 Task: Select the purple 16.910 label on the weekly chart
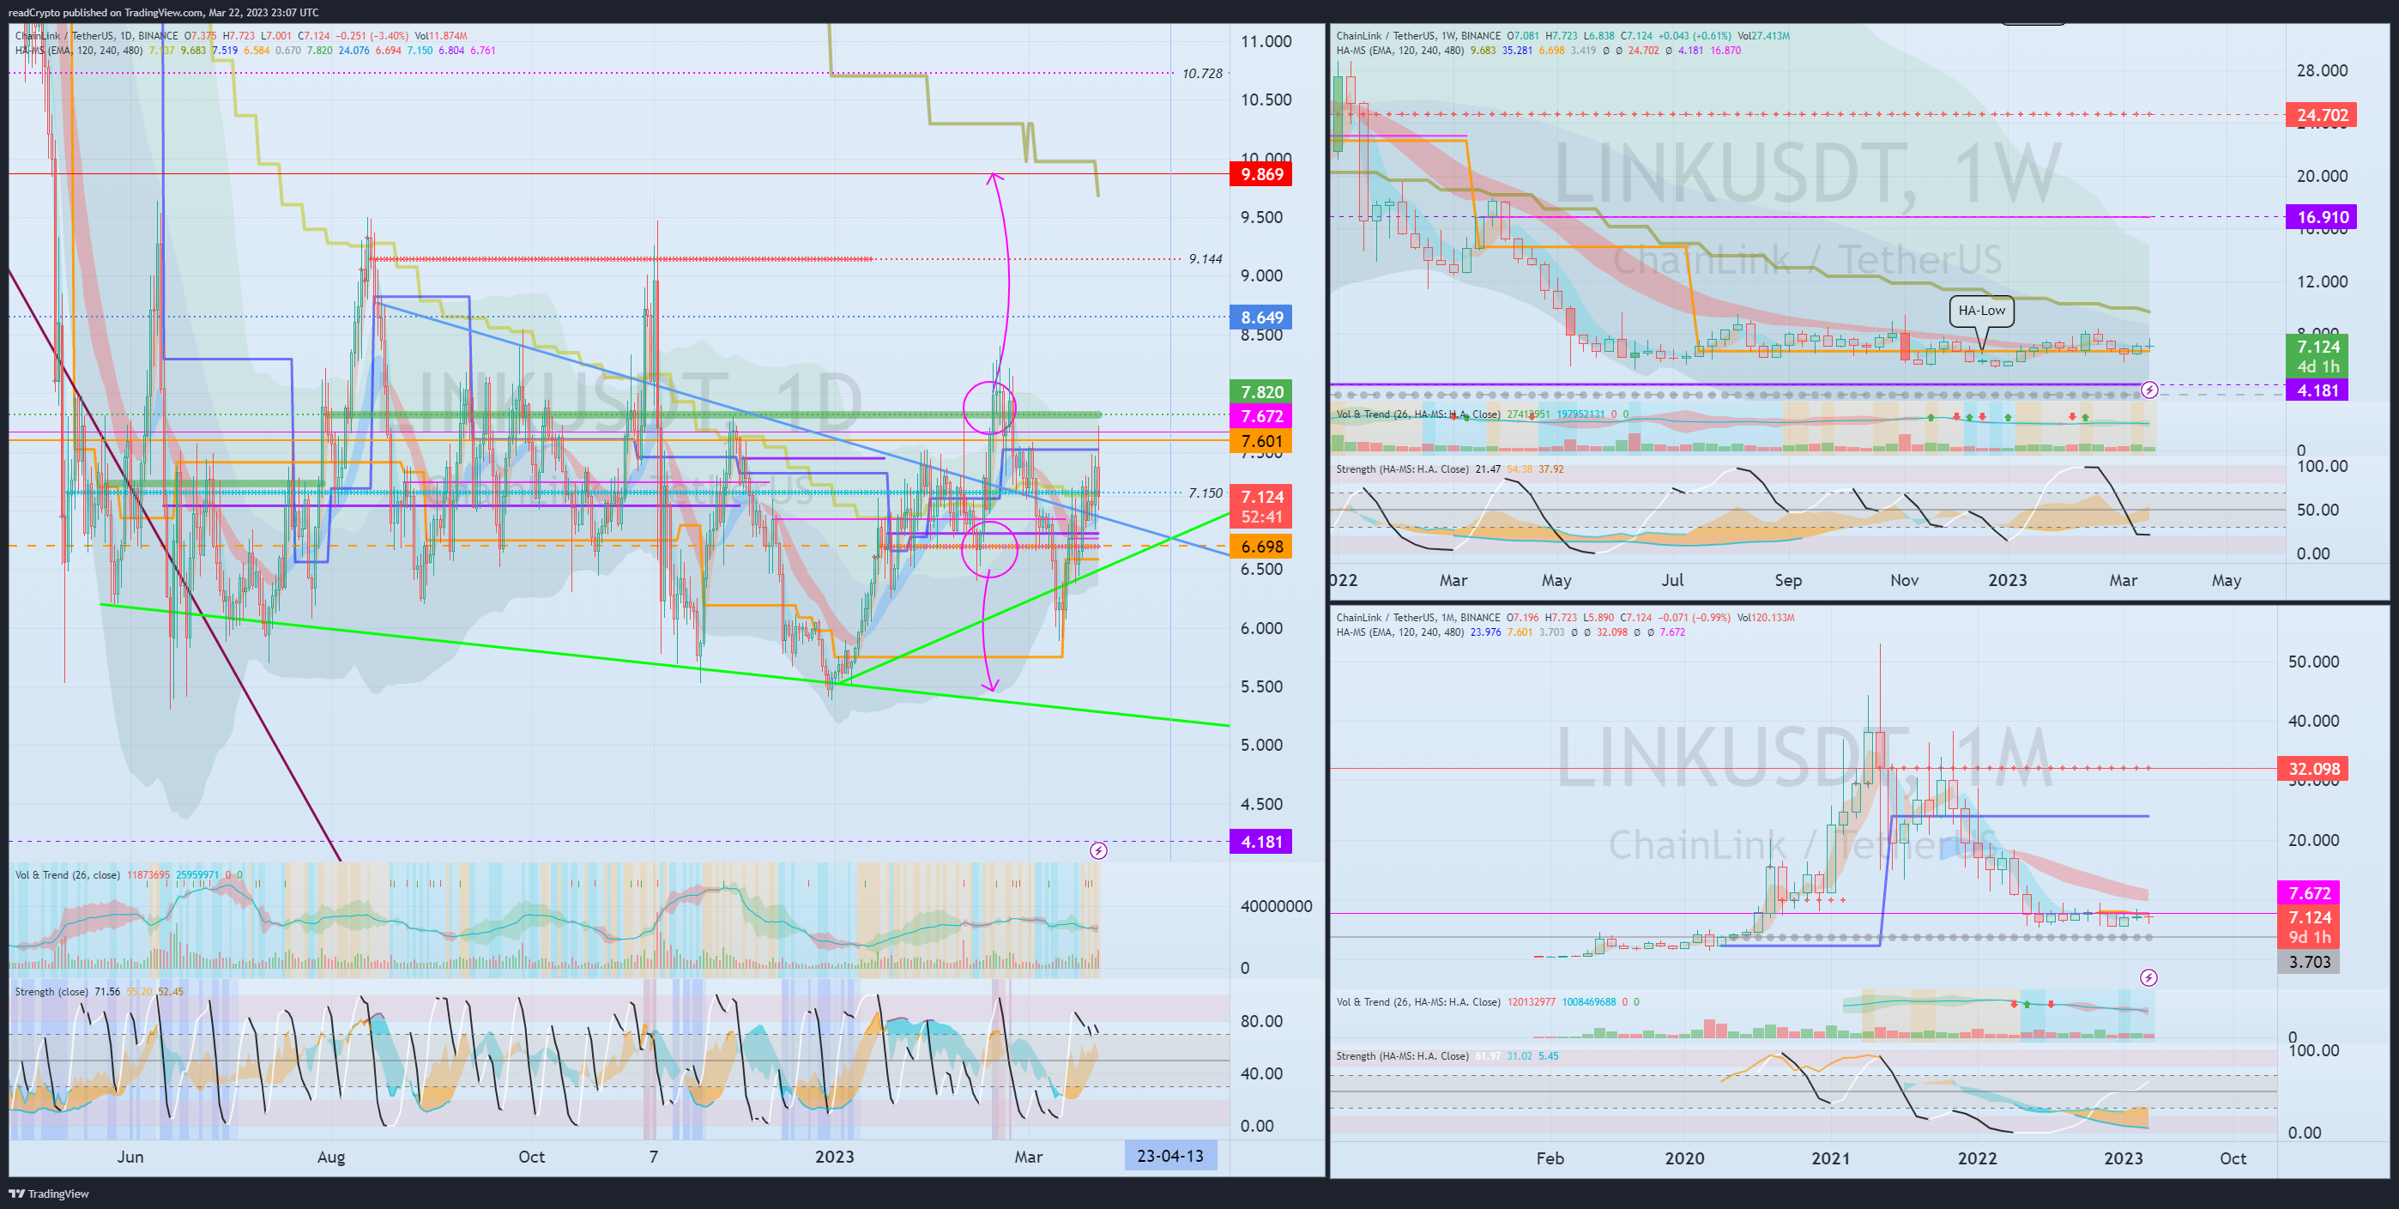pyautogui.click(x=2322, y=217)
